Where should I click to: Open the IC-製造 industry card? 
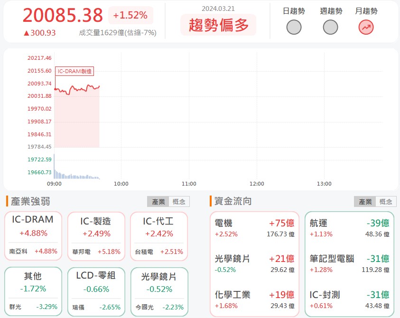coord(96,236)
